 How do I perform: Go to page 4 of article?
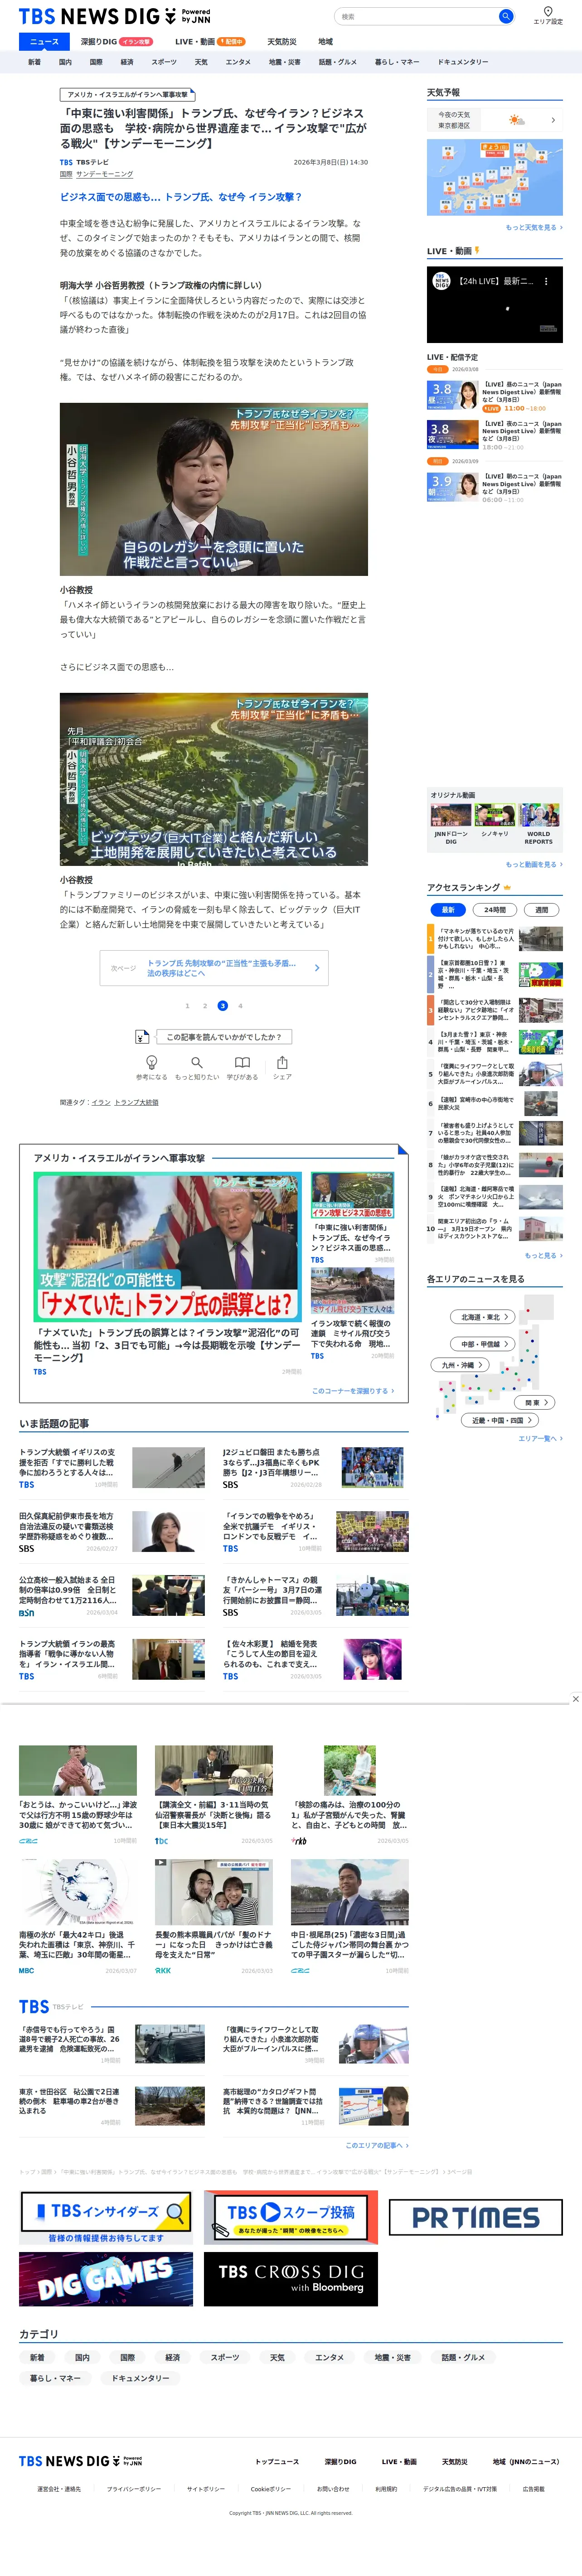coord(240,1006)
